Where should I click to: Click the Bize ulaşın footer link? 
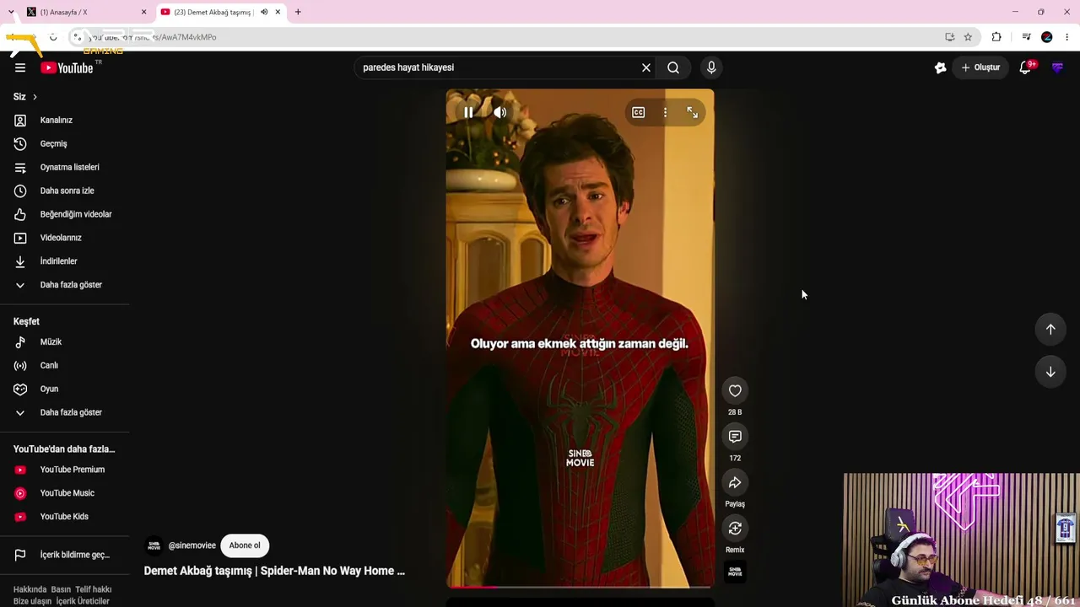32,601
